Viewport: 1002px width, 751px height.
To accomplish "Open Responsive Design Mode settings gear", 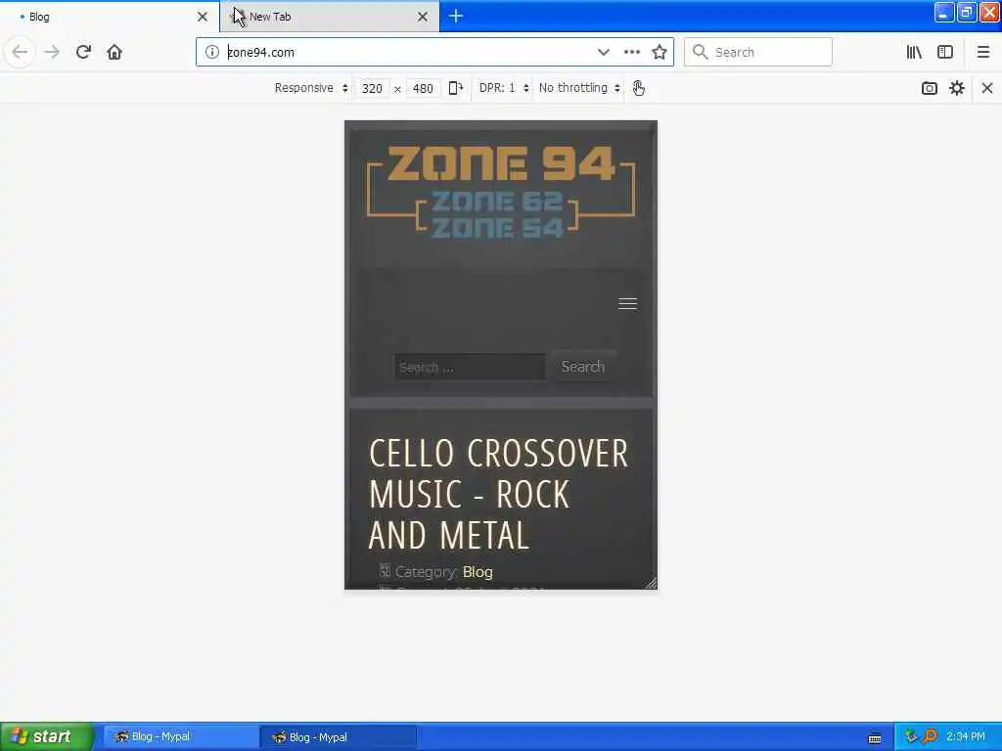I will coord(957,87).
